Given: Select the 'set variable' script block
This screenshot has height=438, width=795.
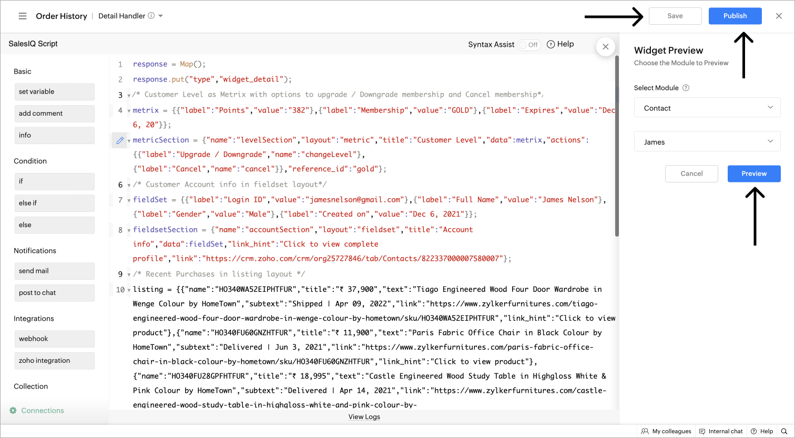Looking at the screenshot, I should [55, 91].
